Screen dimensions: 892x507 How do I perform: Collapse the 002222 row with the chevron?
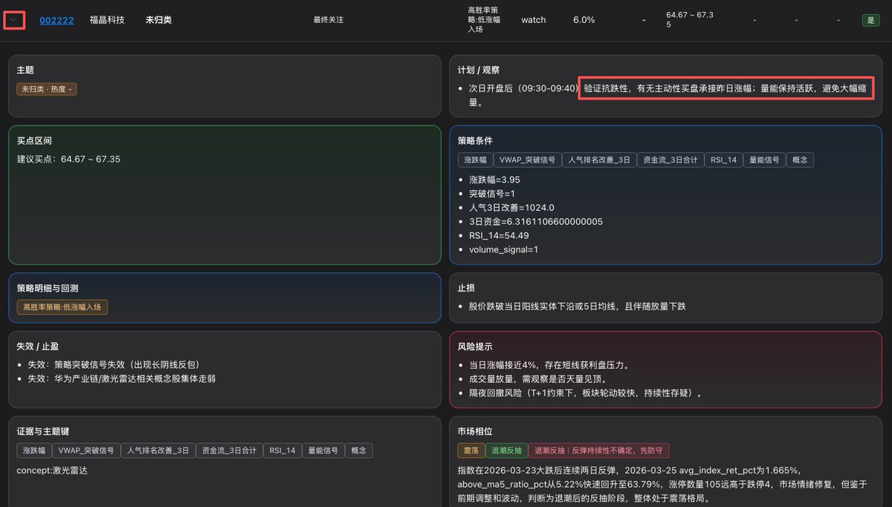point(14,20)
